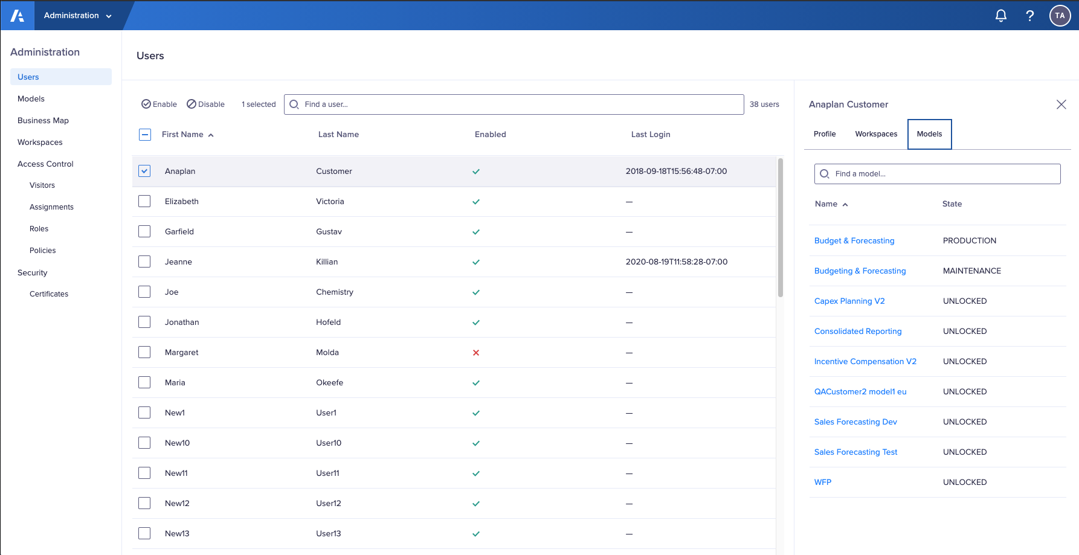
Task: Enable the selected user
Action: click(x=159, y=104)
